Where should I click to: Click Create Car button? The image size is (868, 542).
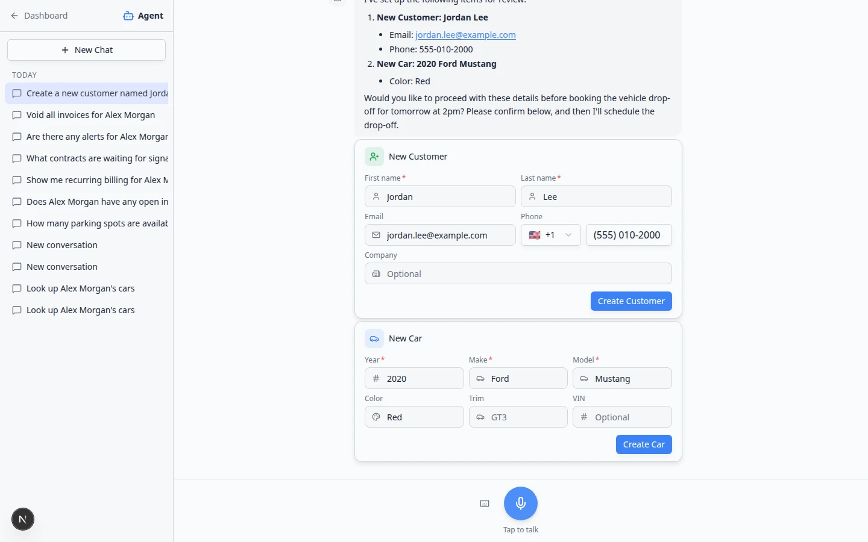[644, 444]
